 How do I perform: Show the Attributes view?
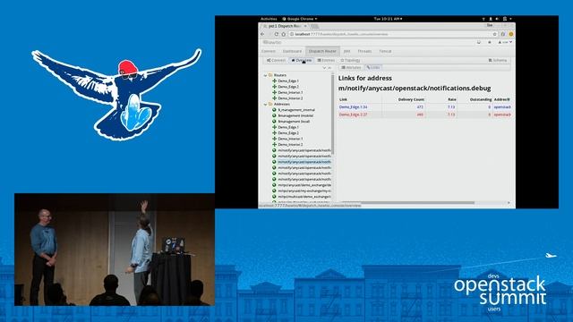pos(351,68)
